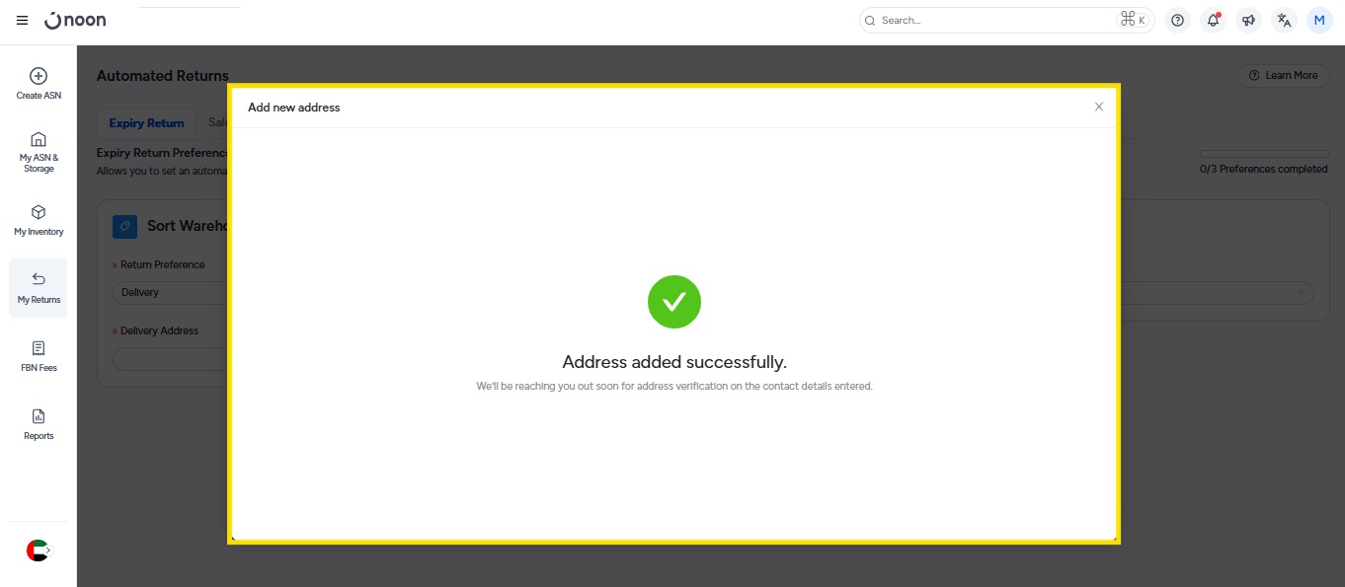Switch to Expiry Return tab
Image resolution: width=1345 pixels, height=587 pixels.
(x=146, y=123)
